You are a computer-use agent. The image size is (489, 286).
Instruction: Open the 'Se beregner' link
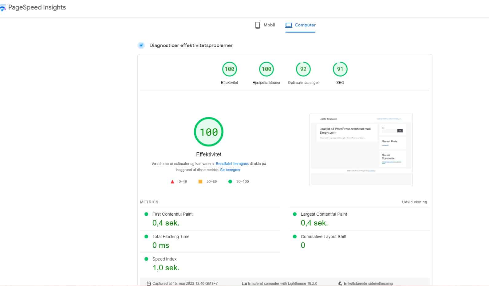(230, 170)
